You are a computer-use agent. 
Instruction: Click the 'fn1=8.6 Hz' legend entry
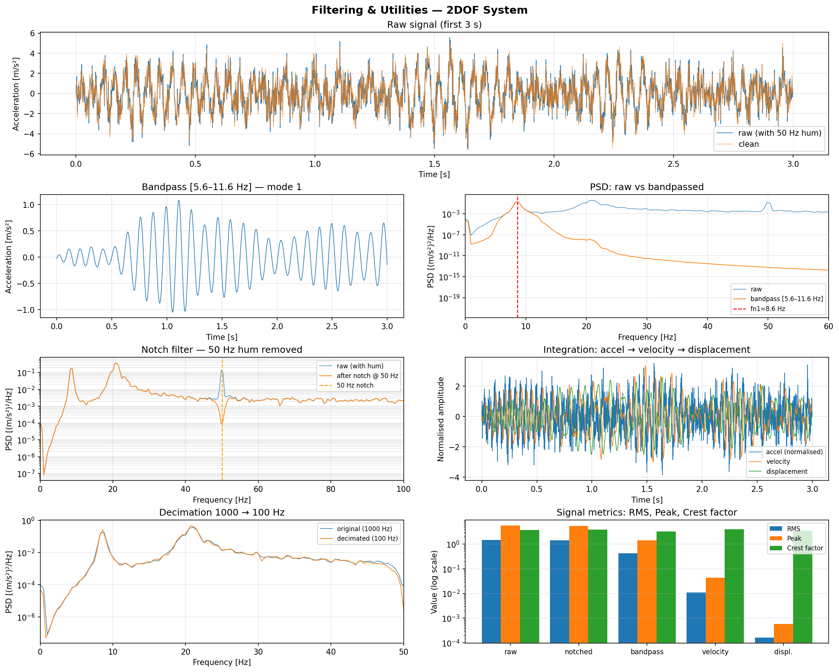[x=768, y=309]
